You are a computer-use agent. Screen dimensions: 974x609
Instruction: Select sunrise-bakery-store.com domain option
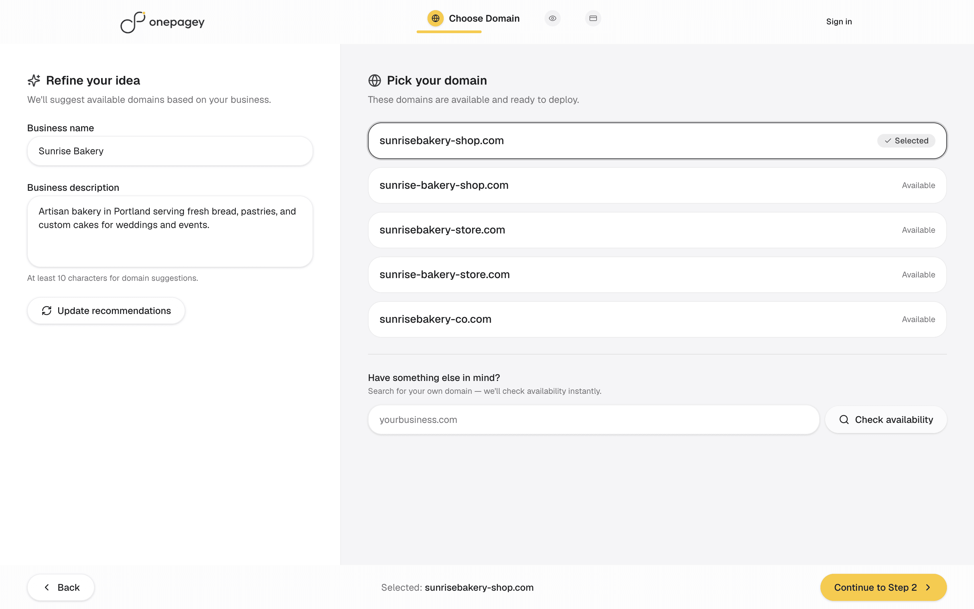click(x=657, y=275)
